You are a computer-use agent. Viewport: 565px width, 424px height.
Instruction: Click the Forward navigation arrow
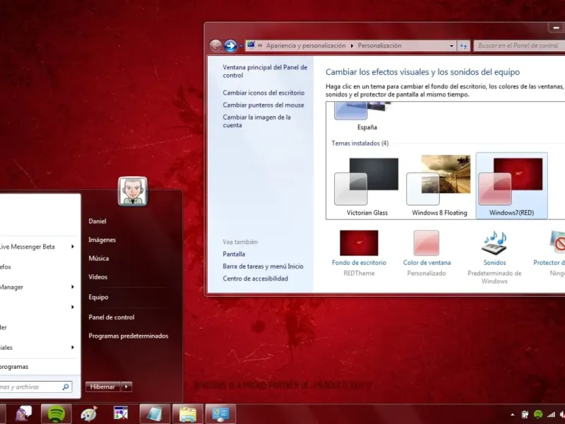coord(231,46)
